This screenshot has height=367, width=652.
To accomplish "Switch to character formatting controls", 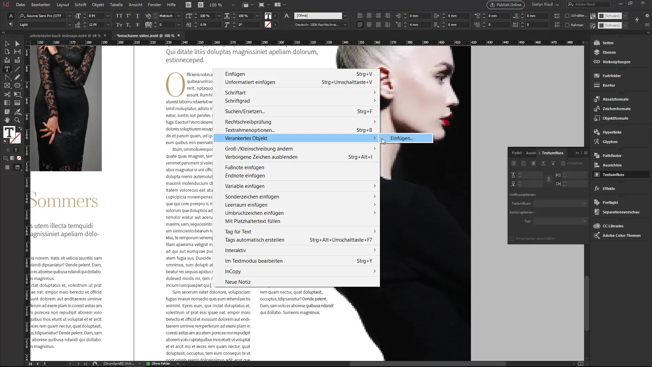I will (x=11, y=16).
